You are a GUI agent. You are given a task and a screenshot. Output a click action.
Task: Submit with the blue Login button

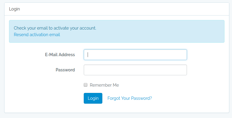(93, 98)
